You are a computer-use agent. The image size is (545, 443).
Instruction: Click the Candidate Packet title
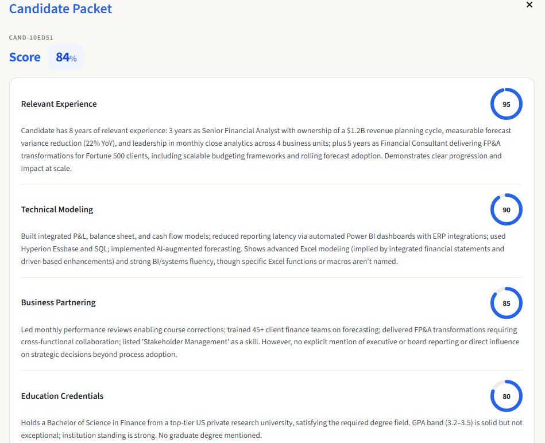[x=60, y=9]
